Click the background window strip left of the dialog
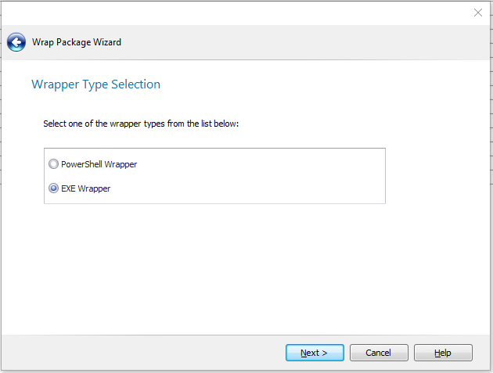The width and height of the screenshot is (493, 373). (0, 195)
